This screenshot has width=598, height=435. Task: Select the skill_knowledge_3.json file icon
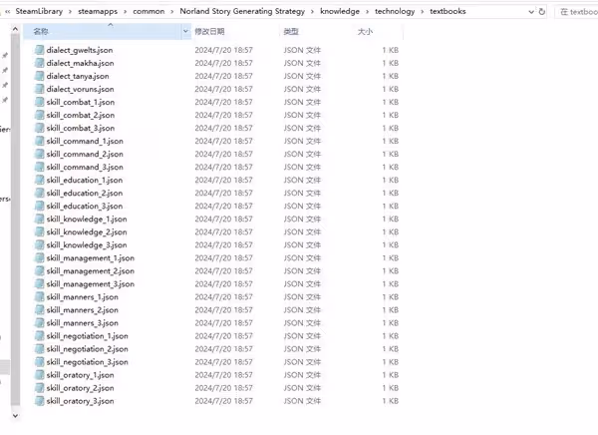pos(39,244)
